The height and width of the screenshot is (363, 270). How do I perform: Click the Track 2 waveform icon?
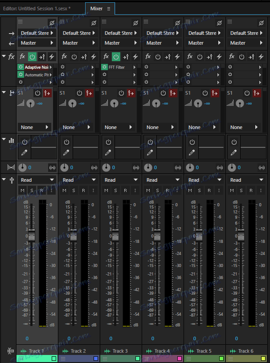point(65,351)
